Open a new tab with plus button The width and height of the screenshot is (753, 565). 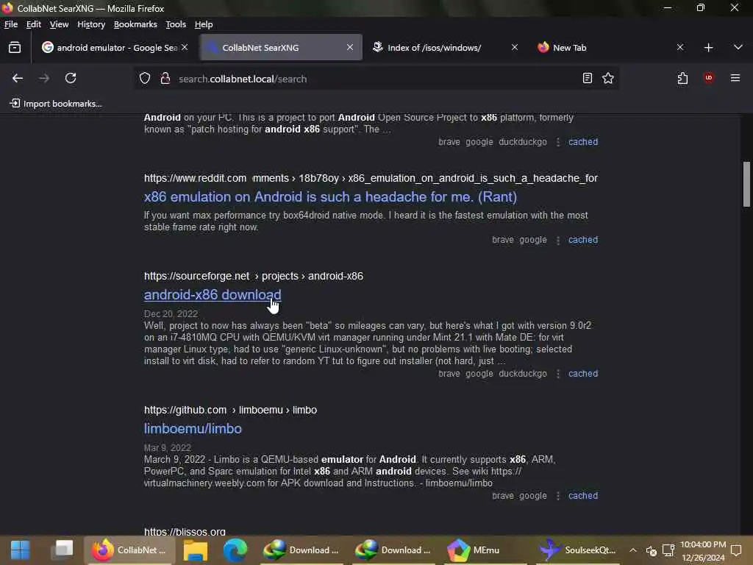708,48
